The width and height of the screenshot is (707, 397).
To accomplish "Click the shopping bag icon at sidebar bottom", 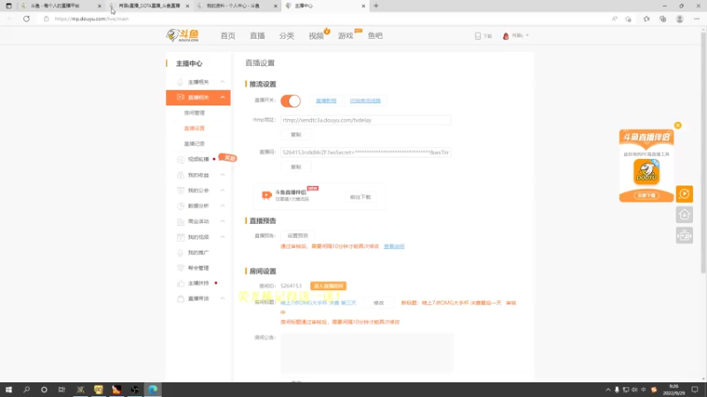I will coord(180,299).
